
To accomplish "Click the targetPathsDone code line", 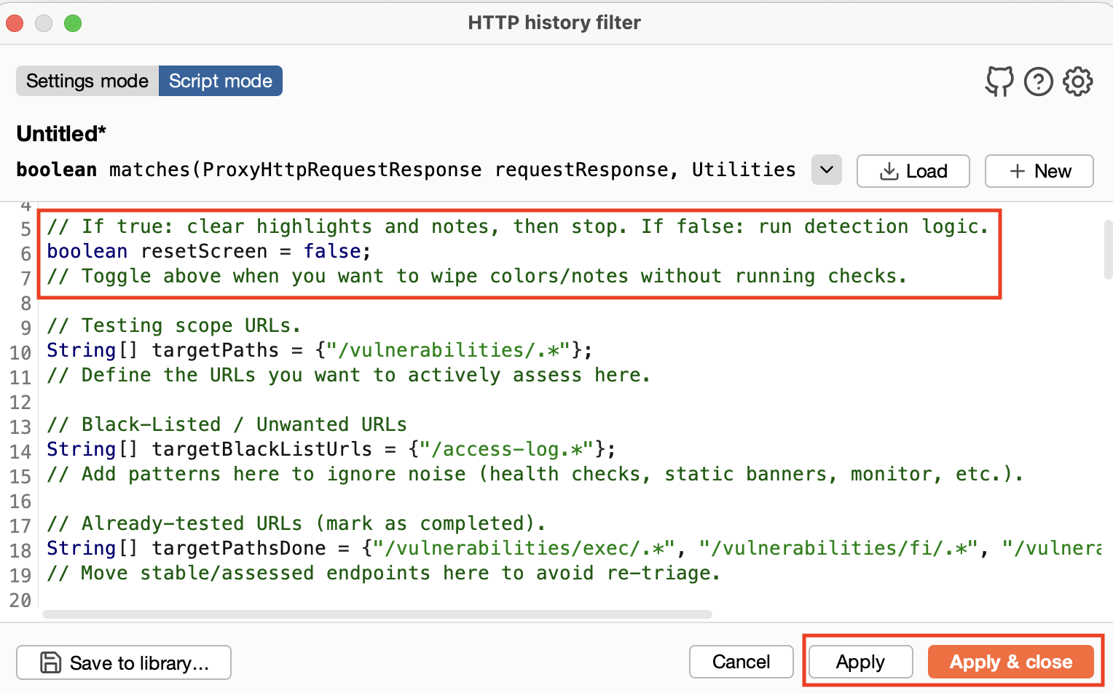I will coord(574,548).
